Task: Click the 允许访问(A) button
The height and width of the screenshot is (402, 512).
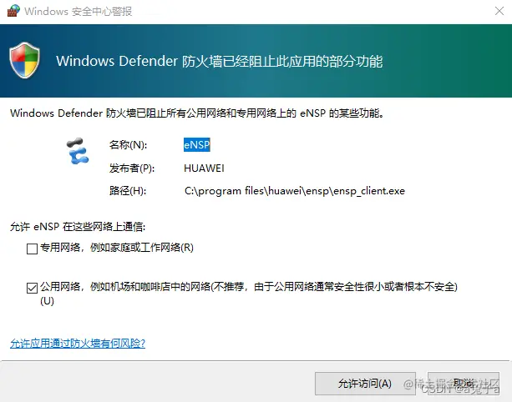Action: (x=365, y=384)
